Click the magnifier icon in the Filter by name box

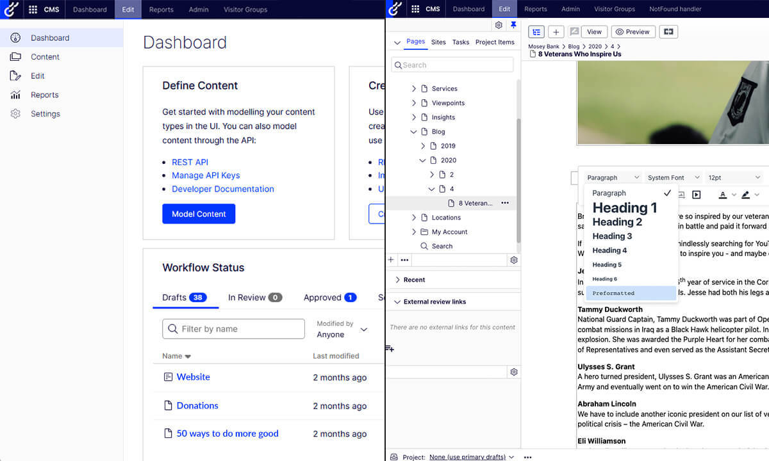(x=172, y=329)
